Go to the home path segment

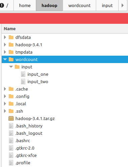coord(25,5)
